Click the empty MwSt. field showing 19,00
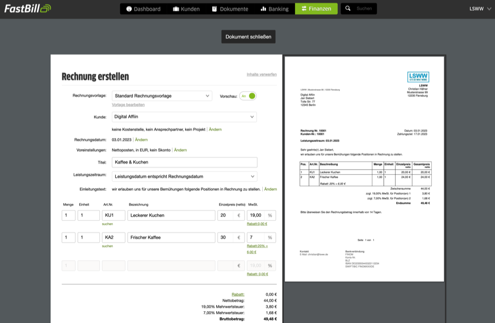 [261, 266]
